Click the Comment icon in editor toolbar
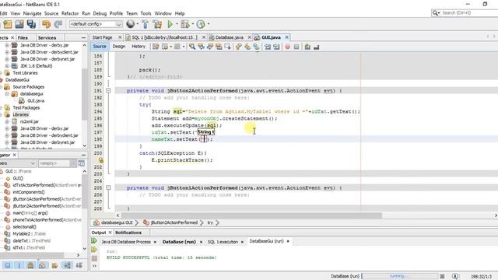The image size is (498, 280). [307, 47]
